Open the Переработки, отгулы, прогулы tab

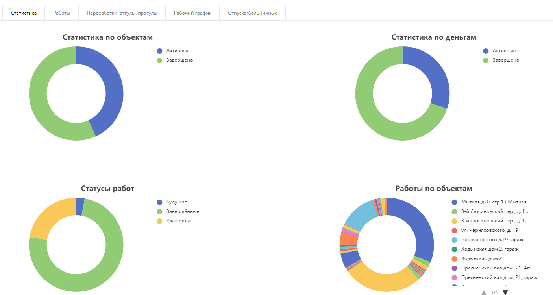[x=122, y=13]
